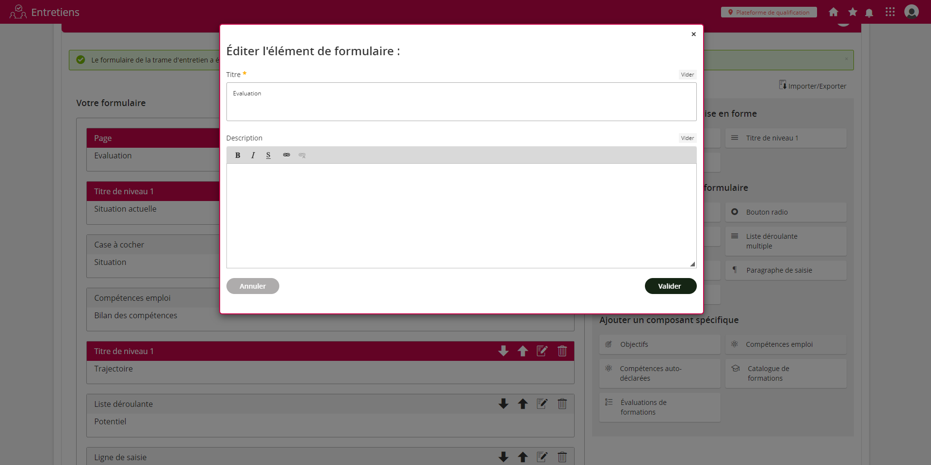Delete the Trajectoire title element
Screen dimensions: 931x465
click(562, 351)
